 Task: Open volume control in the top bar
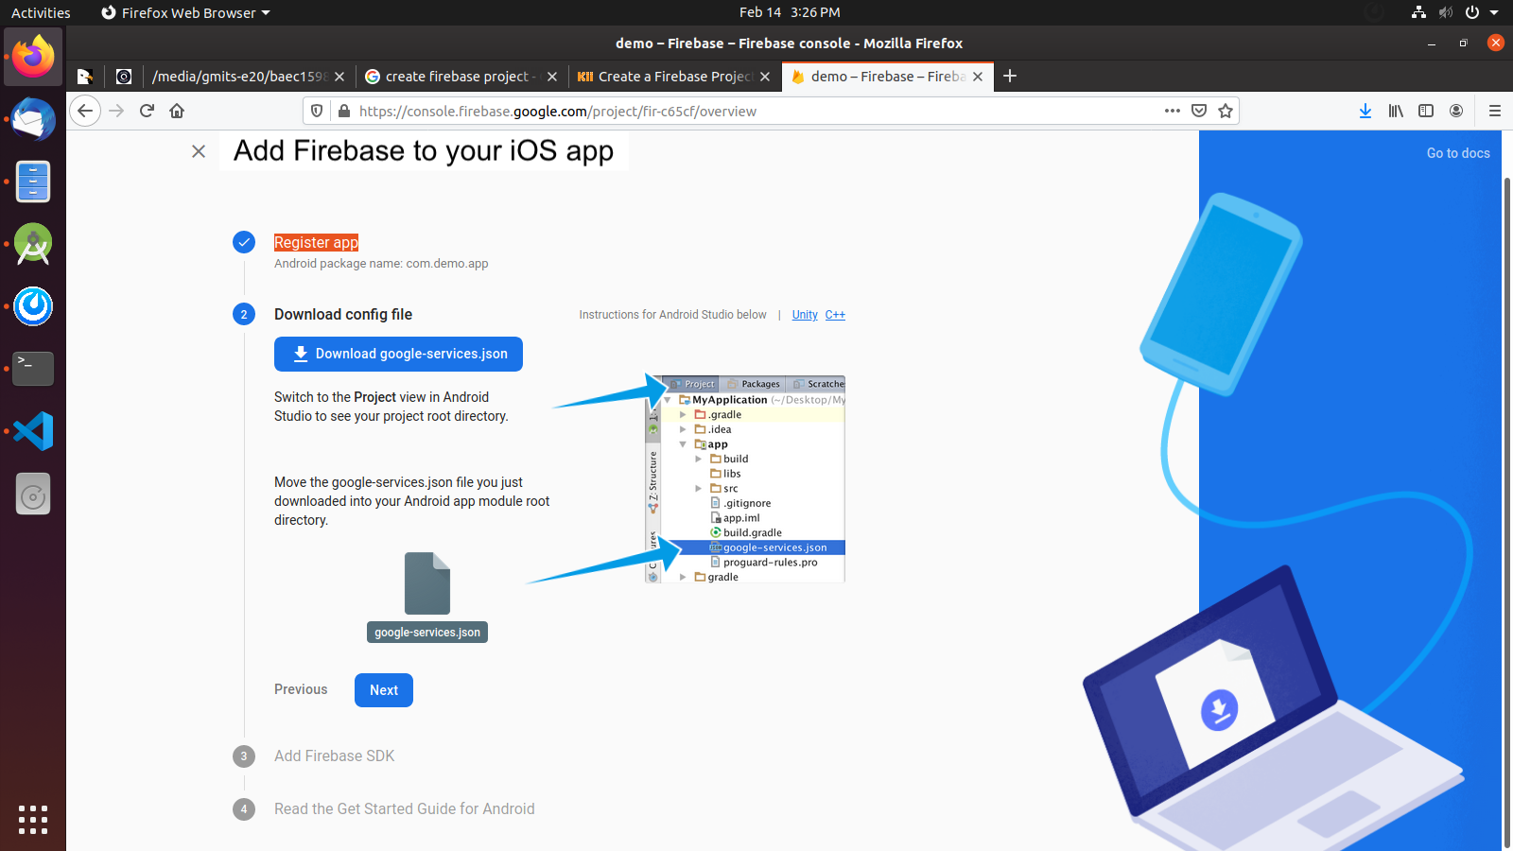[1445, 12]
